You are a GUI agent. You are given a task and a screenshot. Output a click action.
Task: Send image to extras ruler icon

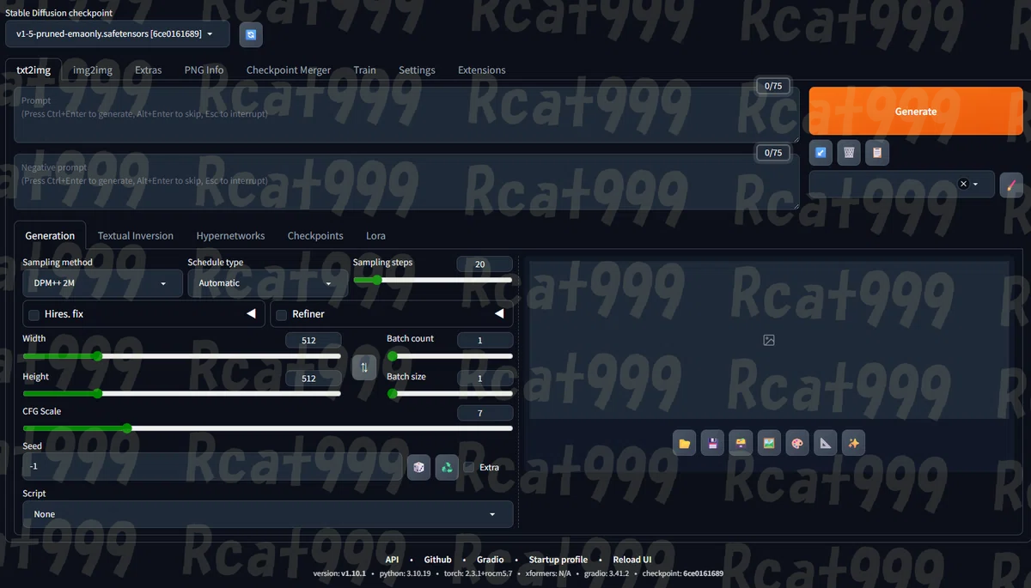click(x=825, y=443)
